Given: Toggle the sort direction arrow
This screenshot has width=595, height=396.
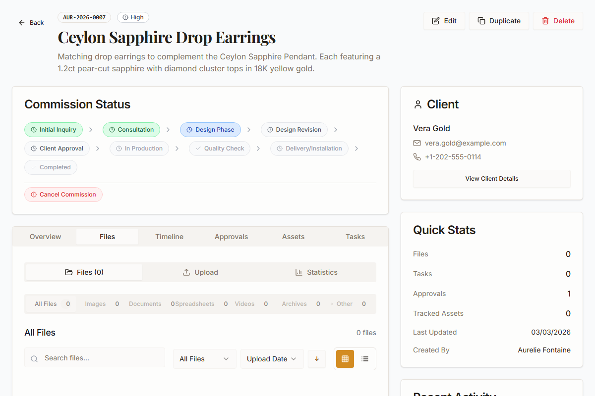Looking at the screenshot, I should coord(317,358).
